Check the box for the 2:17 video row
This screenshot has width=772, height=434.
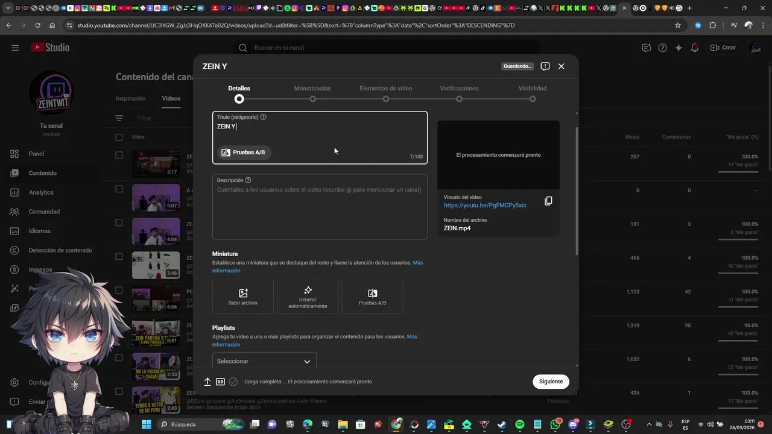pyautogui.click(x=119, y=155)
